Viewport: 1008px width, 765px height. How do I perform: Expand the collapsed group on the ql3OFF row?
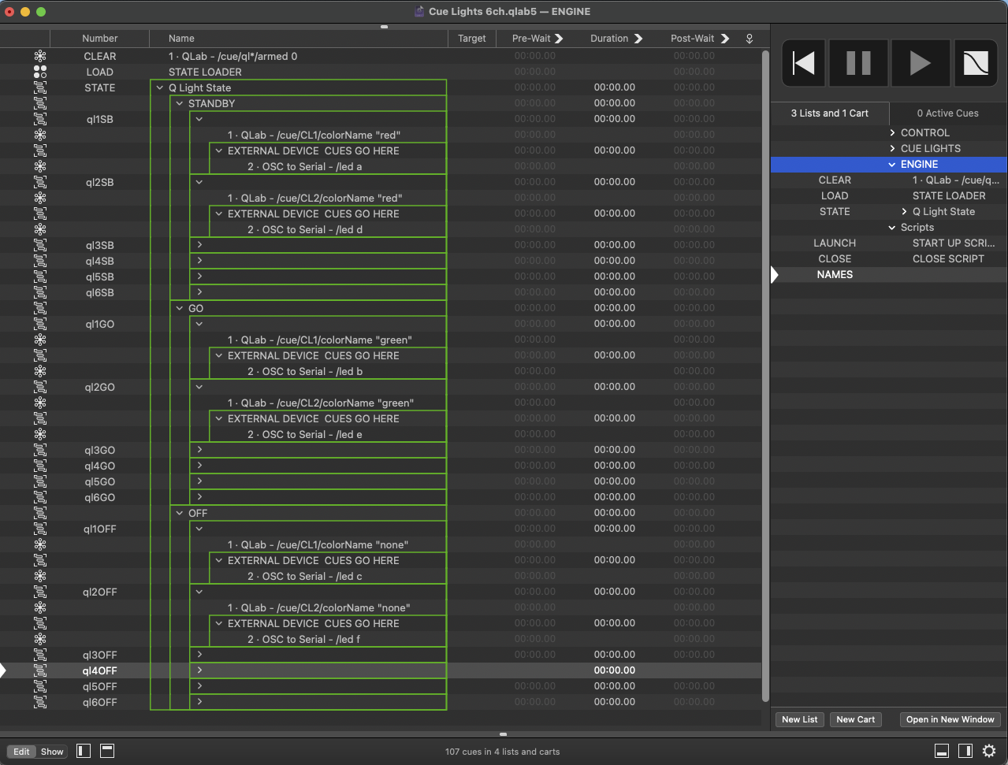(199, 655)
